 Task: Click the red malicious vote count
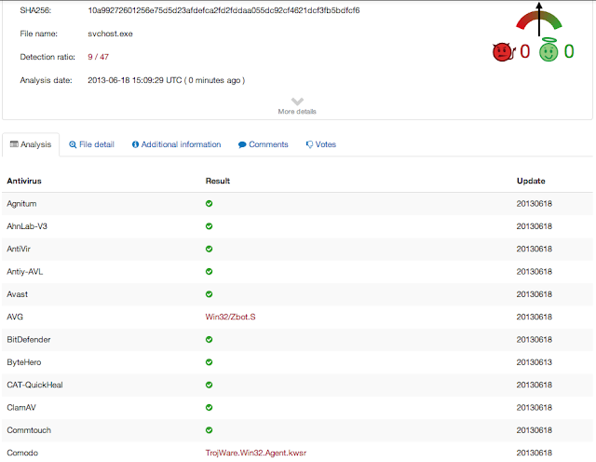click(525, 51)
